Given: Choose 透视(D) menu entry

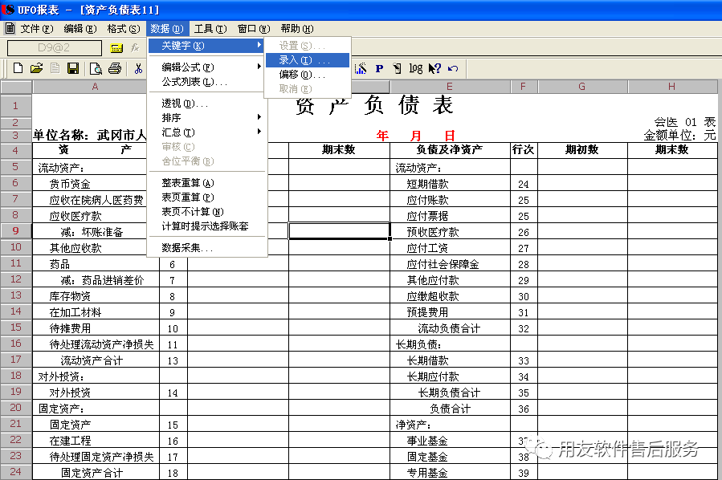Looking at the screenshot, I should 206,103.
